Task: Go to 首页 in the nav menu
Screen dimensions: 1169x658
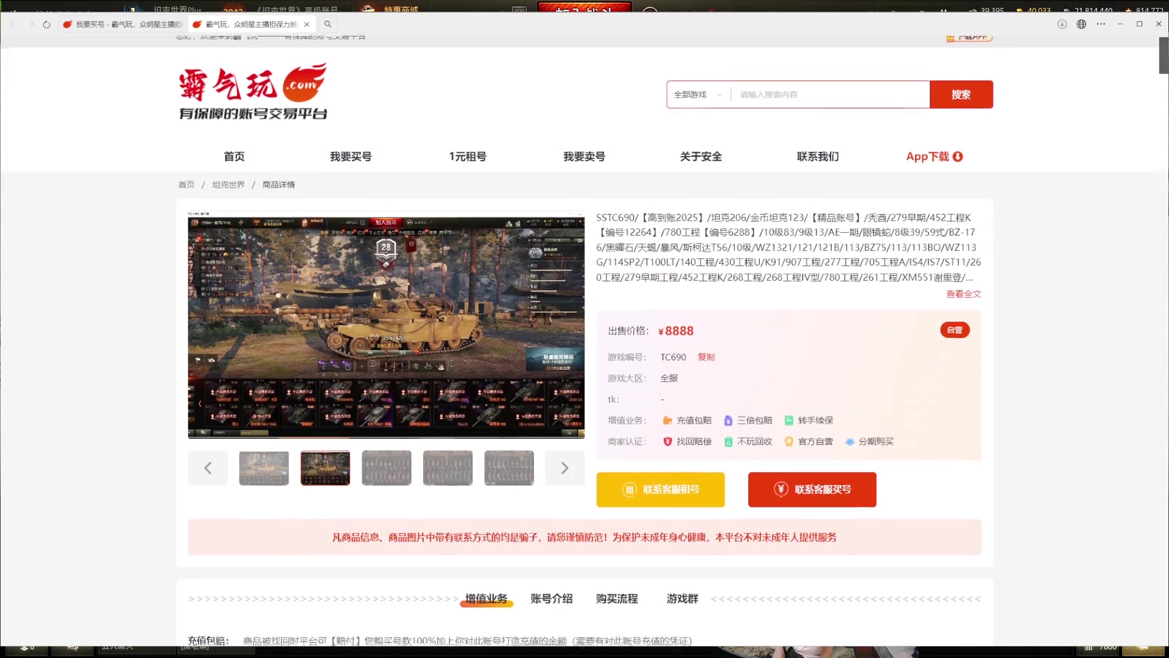Action: pyautogui.click(x=234, y=157)
